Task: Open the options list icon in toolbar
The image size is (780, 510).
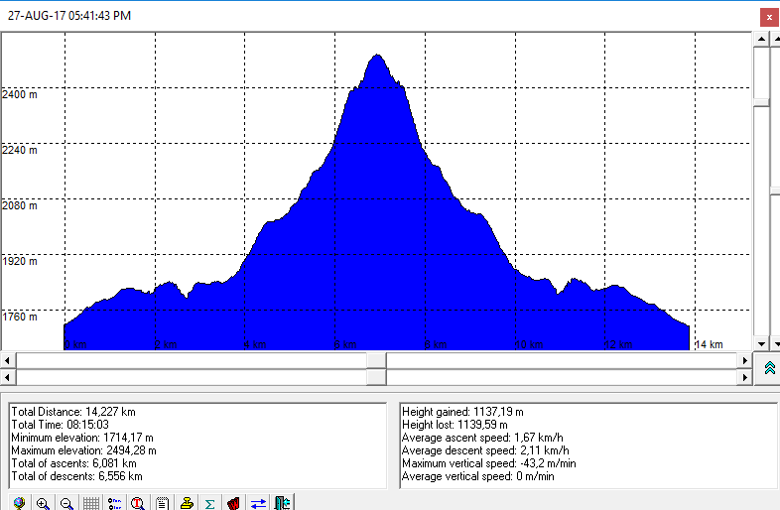Action: [x=114, y=503]
